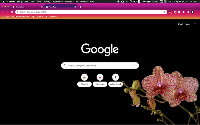The height and width of the screenshot is (125, 200).
Task: Click the customize page pencil icon
Action: (195, 120)
